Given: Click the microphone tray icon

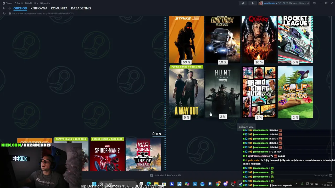Looking at the screenshot, I should click(302, 184).
